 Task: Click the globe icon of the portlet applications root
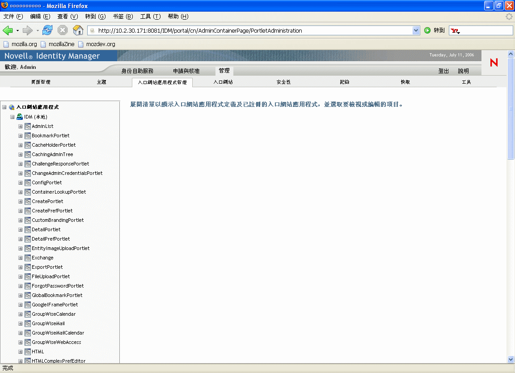click(x=12, y=107)
